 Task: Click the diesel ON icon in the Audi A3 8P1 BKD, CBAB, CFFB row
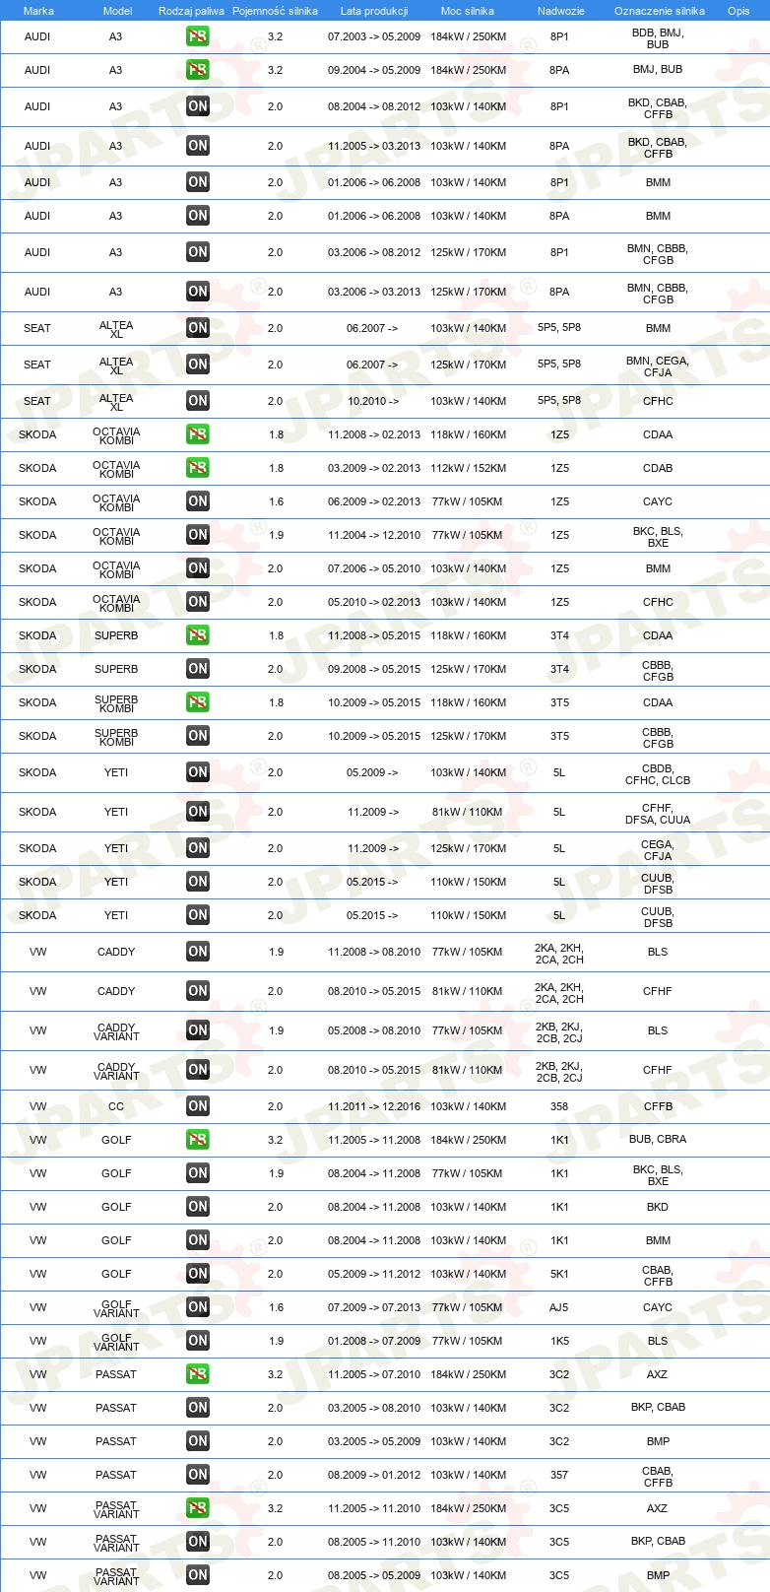point(198,106)
